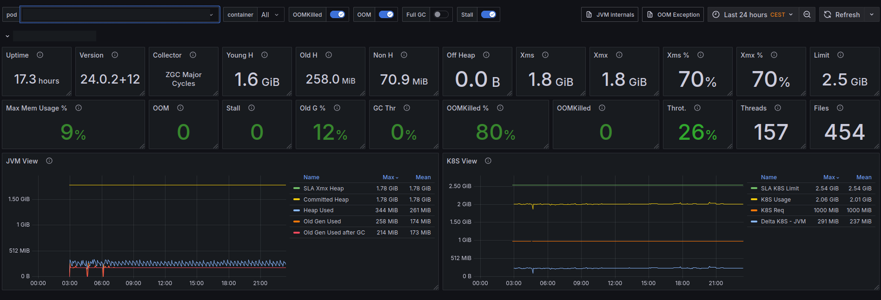The width and height of the screenshot is (881, 300).
Task: Click the info icon next to Uptime
Action: (40, 55)
